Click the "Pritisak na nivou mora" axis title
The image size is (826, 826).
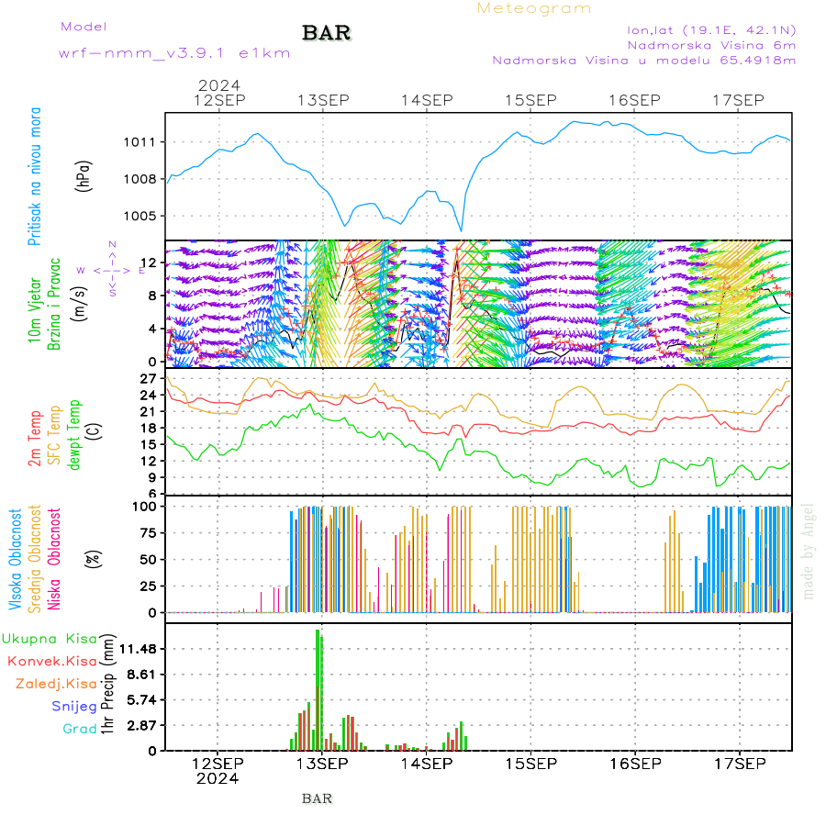[x=35, y=176]
